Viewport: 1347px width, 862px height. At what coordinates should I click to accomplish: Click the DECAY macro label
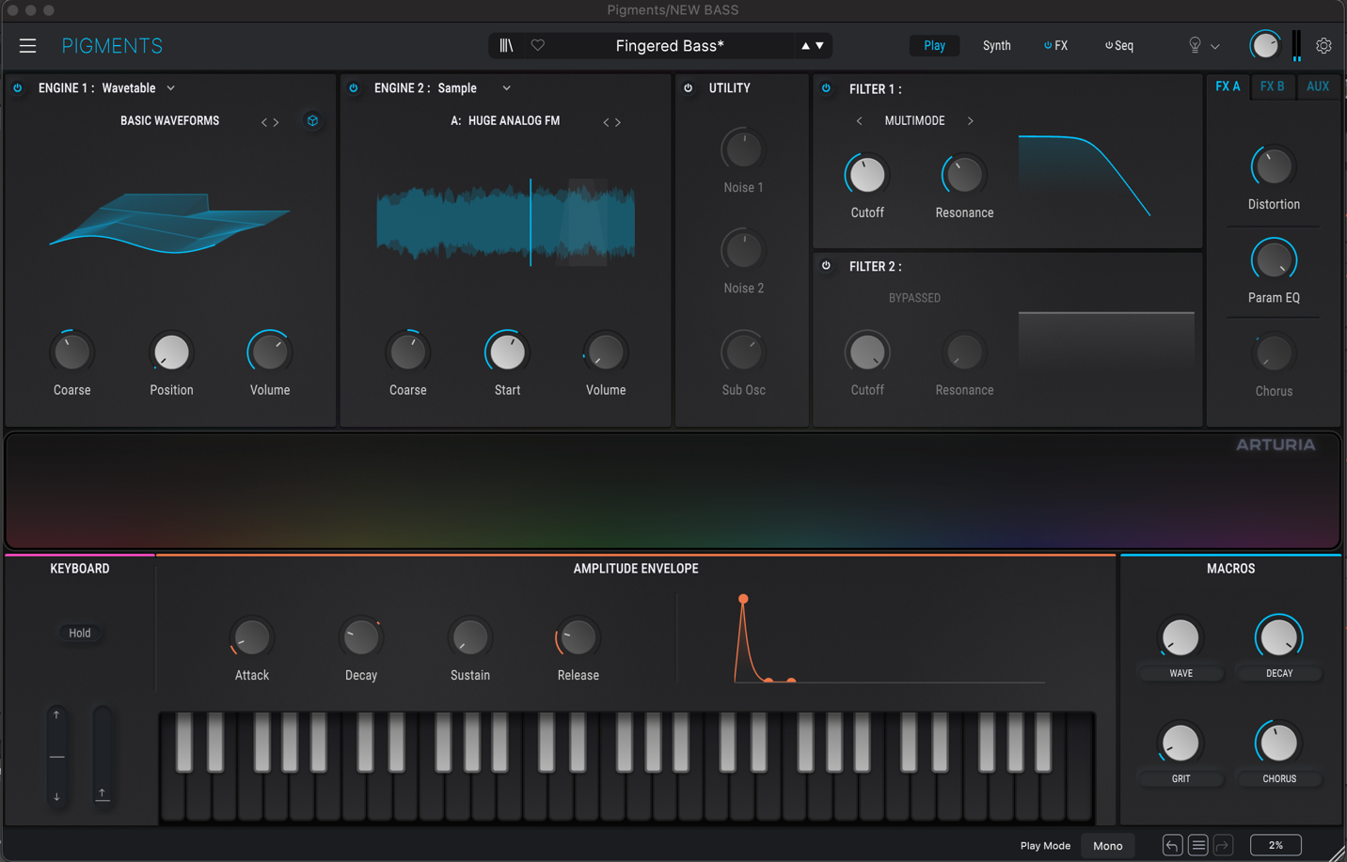[1279, 673]
